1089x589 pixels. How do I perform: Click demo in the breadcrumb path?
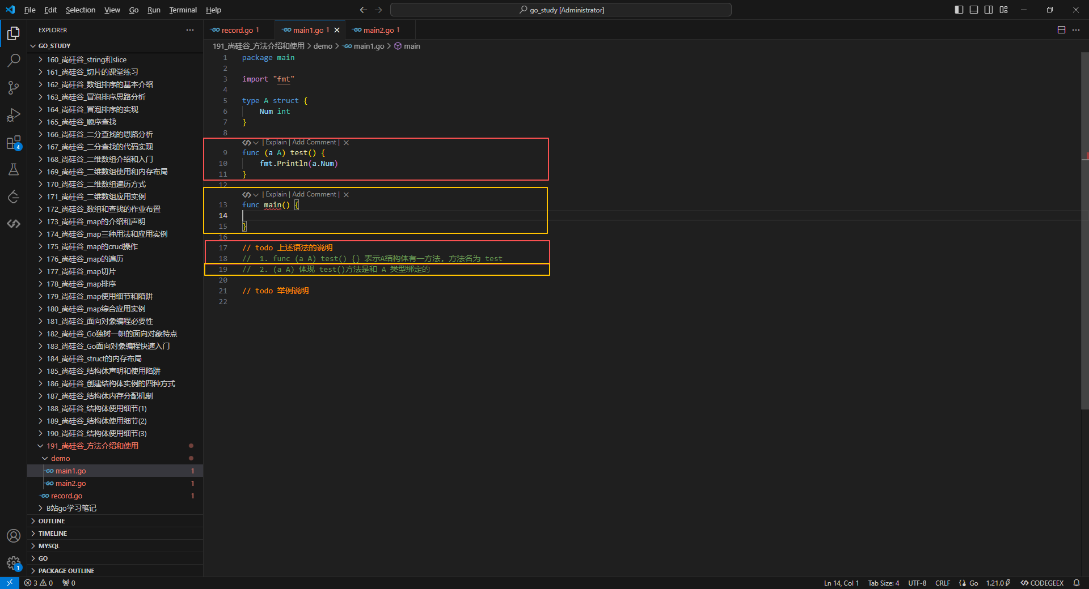point(323,46)
